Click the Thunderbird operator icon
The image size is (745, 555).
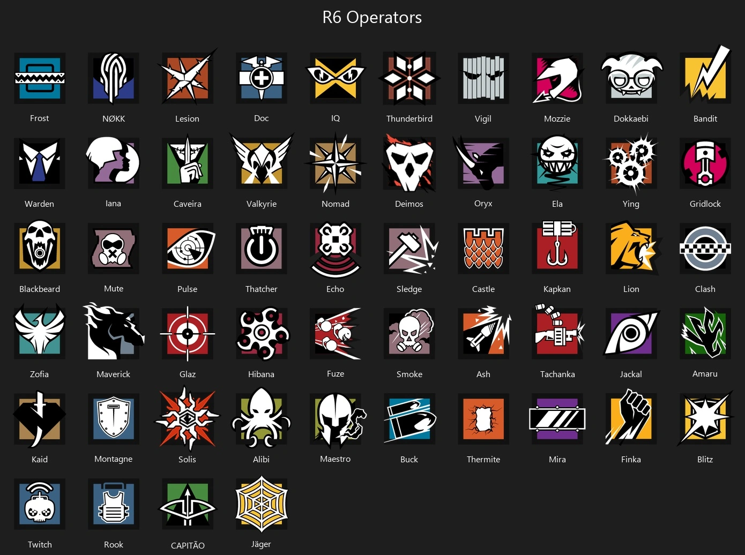coord(409,78)
